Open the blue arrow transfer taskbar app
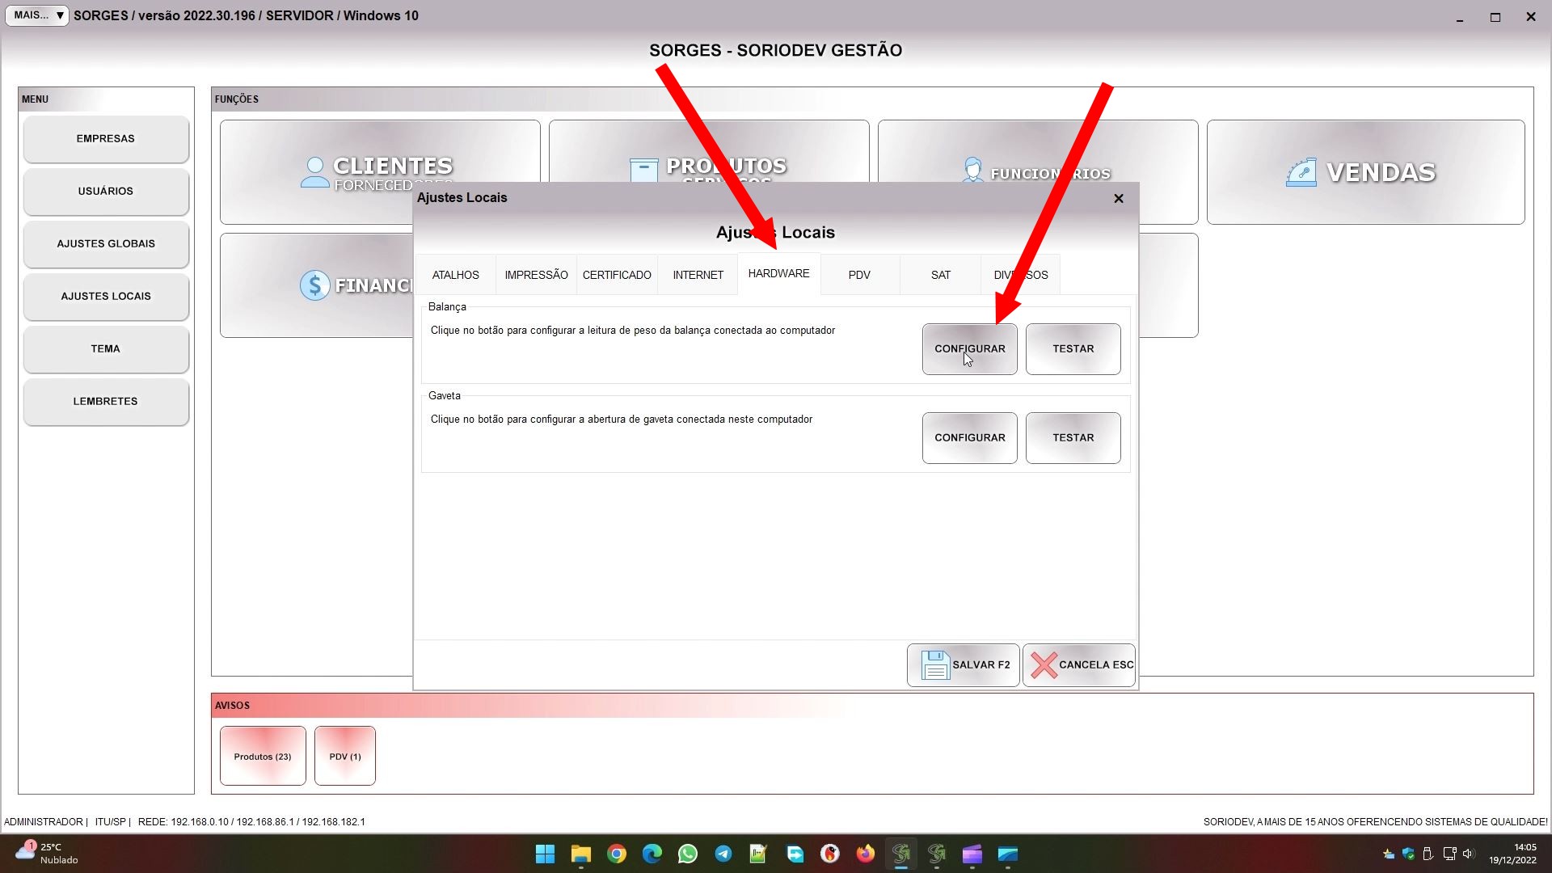Screen dimensions: 1552x873 click(795, 854)
